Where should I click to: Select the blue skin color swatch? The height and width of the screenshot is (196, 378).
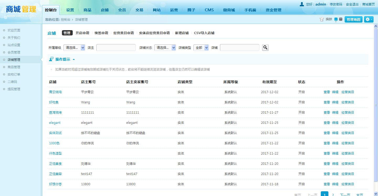(x=336, y=19)
